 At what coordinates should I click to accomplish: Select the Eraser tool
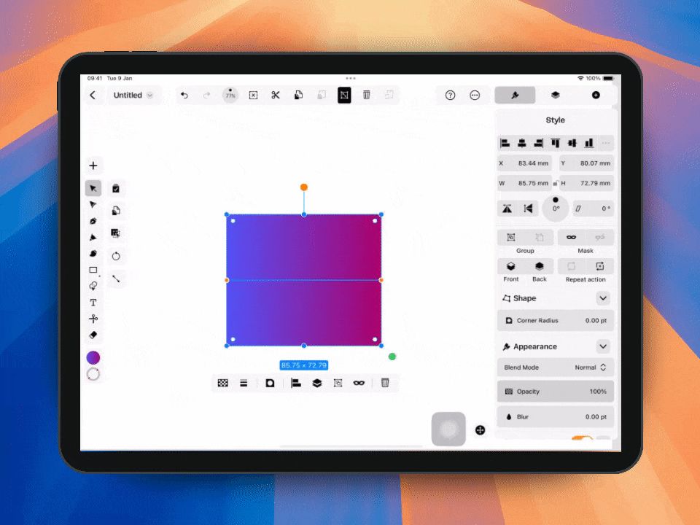(x=93, y=335)
